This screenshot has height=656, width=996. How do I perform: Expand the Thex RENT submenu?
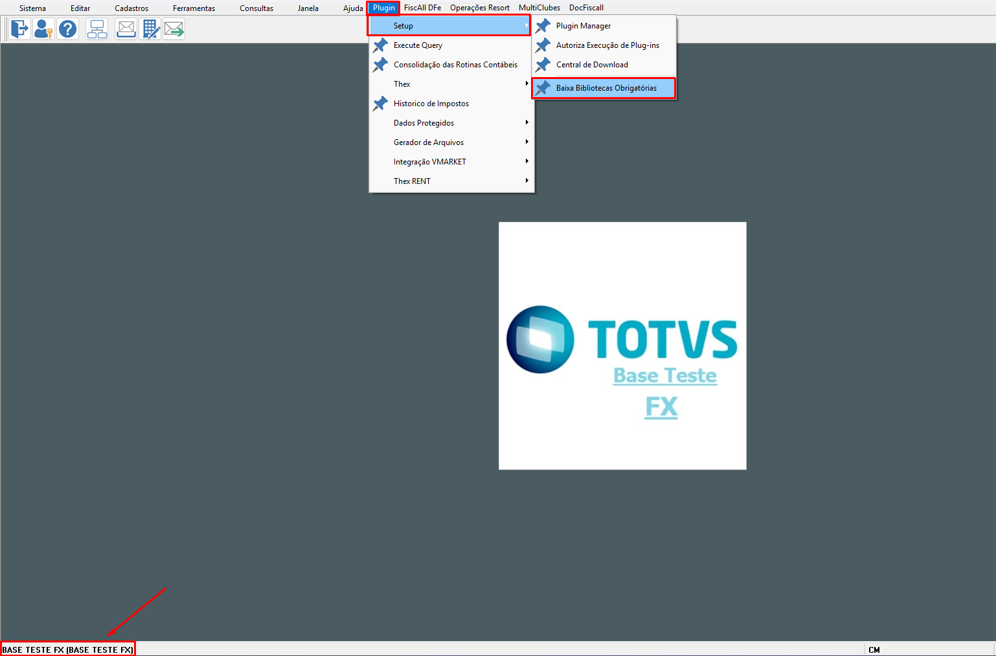[451, 181]
